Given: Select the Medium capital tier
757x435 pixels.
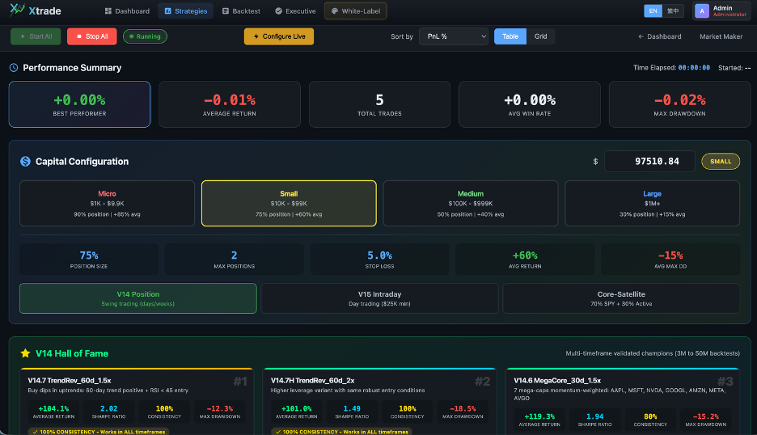Looking at the screenshot, I should [x=470, y=203].
